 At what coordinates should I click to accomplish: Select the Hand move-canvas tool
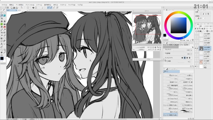(2, 52)
